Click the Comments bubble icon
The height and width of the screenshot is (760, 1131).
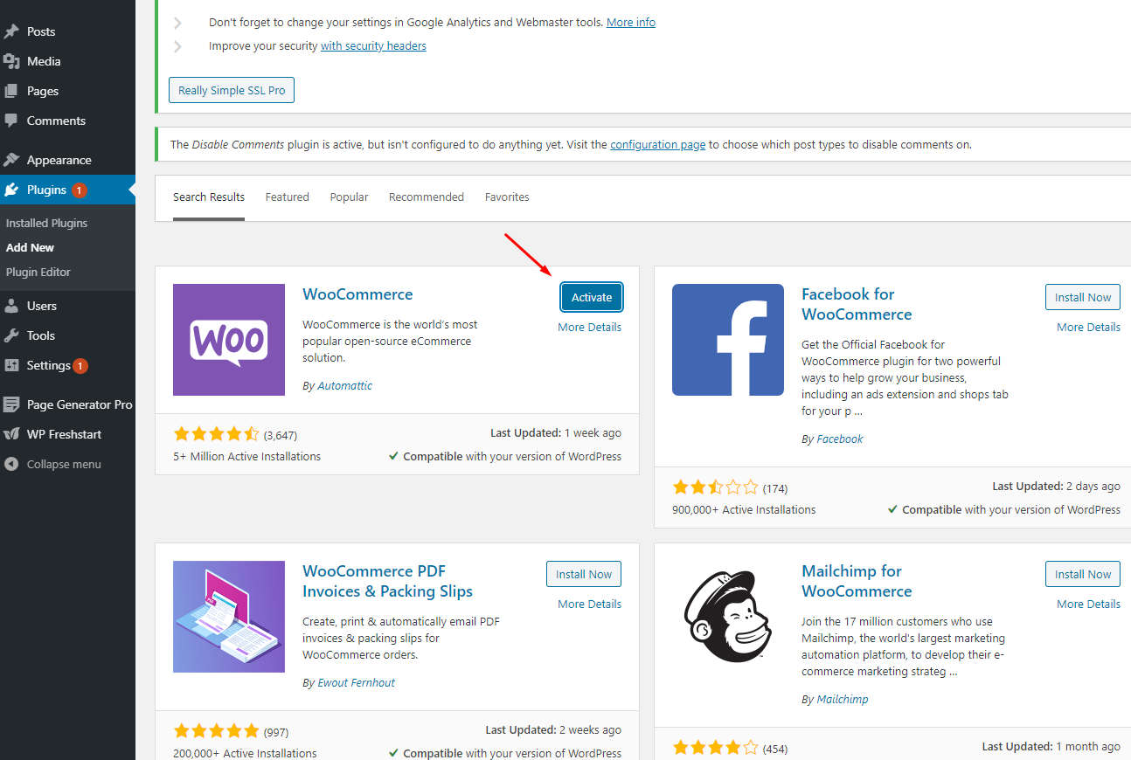11,121
